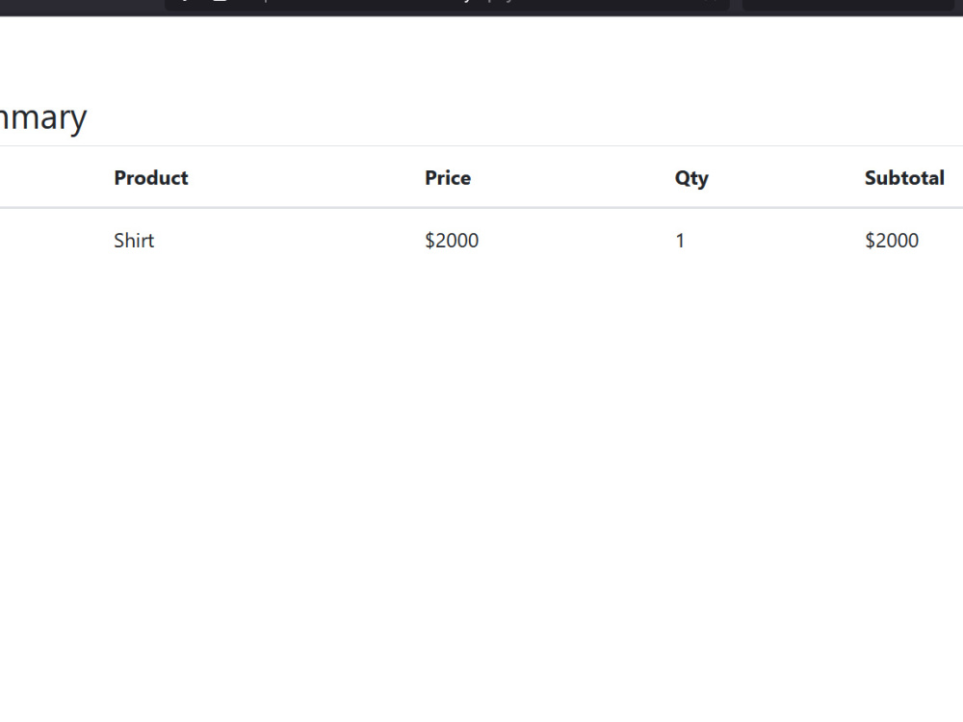
Task: Click the quantity value 1
Action: 680,240
